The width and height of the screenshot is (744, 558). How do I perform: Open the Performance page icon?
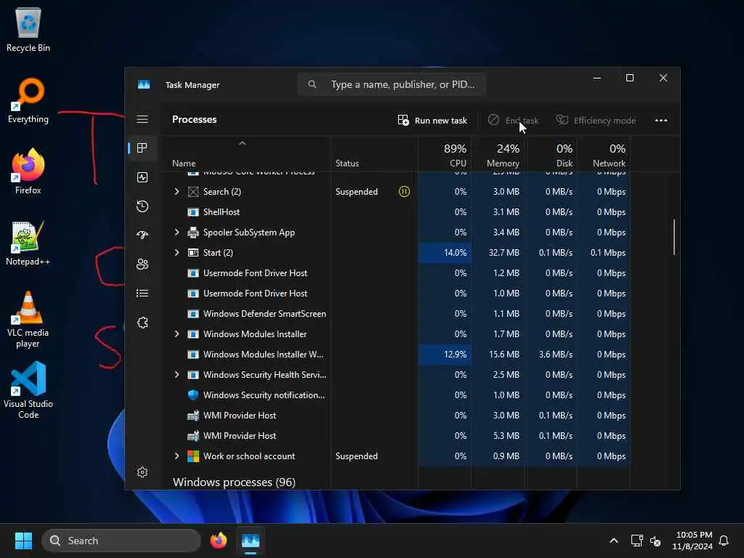point(142,177)
